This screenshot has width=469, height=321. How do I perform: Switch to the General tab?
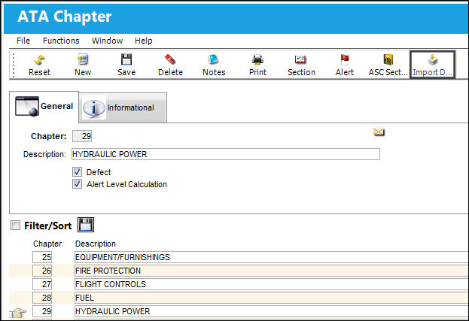coord(44,107)
